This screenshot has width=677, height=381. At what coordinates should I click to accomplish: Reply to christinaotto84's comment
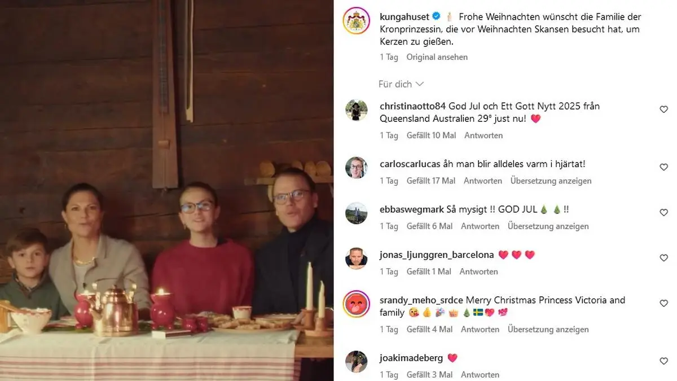[x=483, y=135]
